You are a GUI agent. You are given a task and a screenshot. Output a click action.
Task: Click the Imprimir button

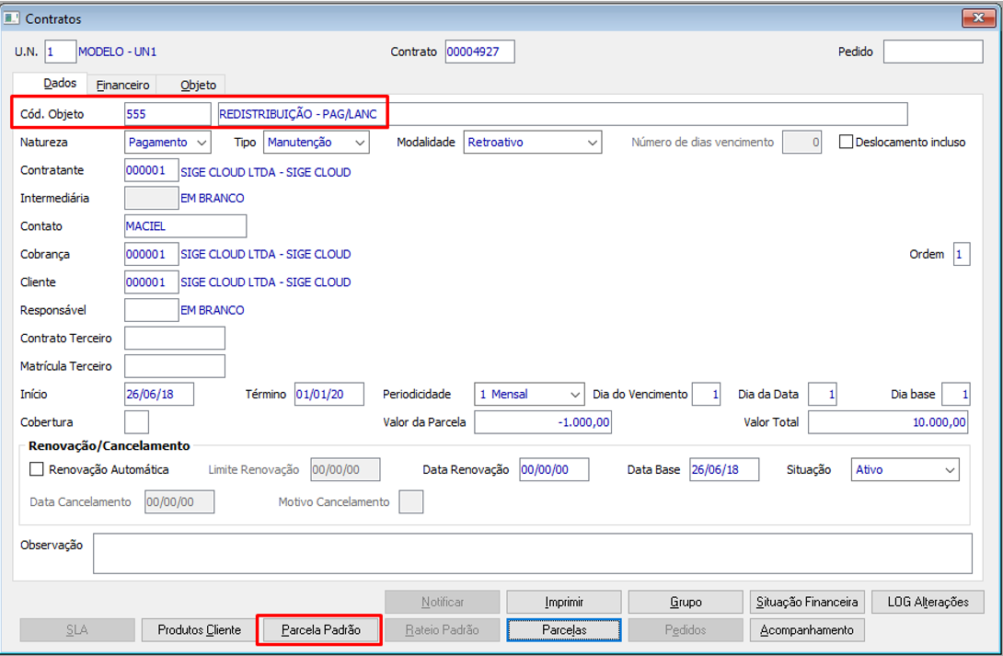coord(563,602)
